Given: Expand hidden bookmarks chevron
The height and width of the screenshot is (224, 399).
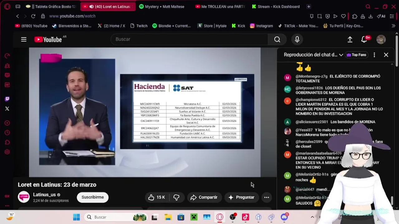Looking at the screenshot, I should [x=393, y=26].
